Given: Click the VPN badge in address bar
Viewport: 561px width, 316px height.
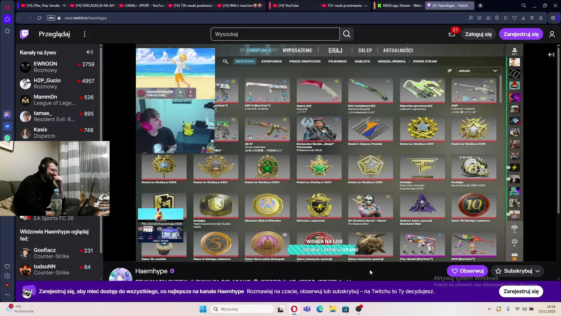Looking at the screenshot, I should tap(51, 18).
